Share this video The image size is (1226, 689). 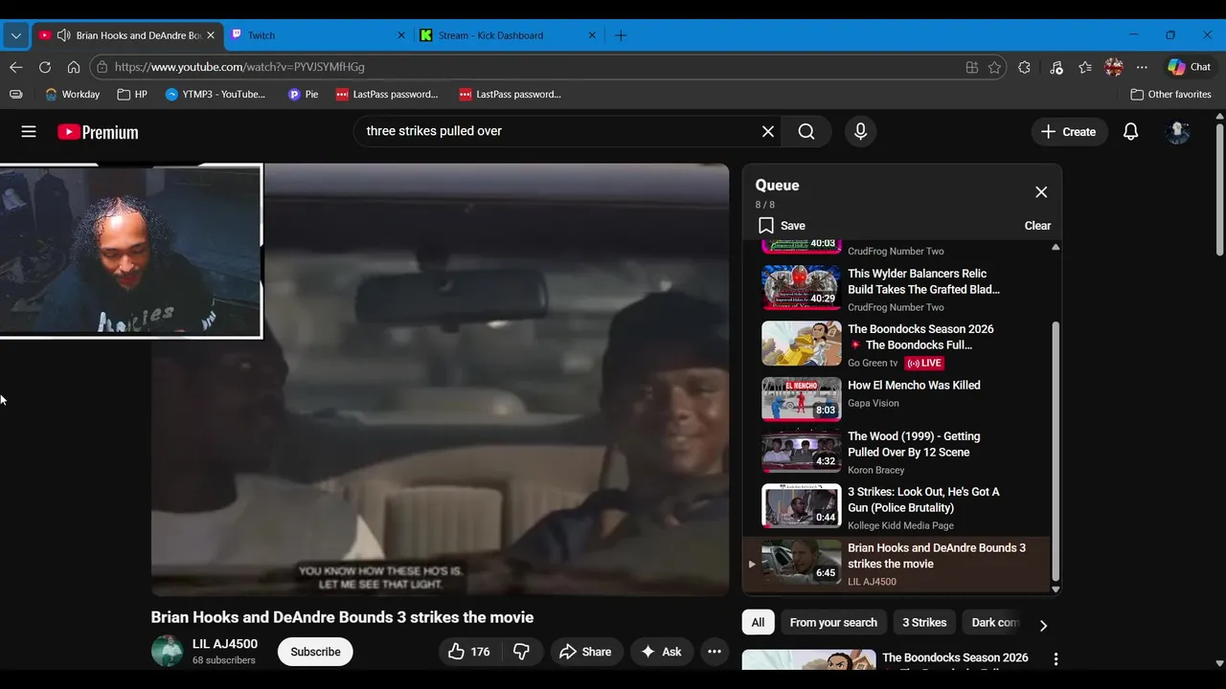(x=585, y=652)
